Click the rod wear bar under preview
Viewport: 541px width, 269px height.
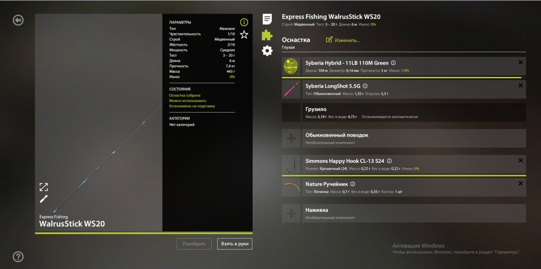144,233
